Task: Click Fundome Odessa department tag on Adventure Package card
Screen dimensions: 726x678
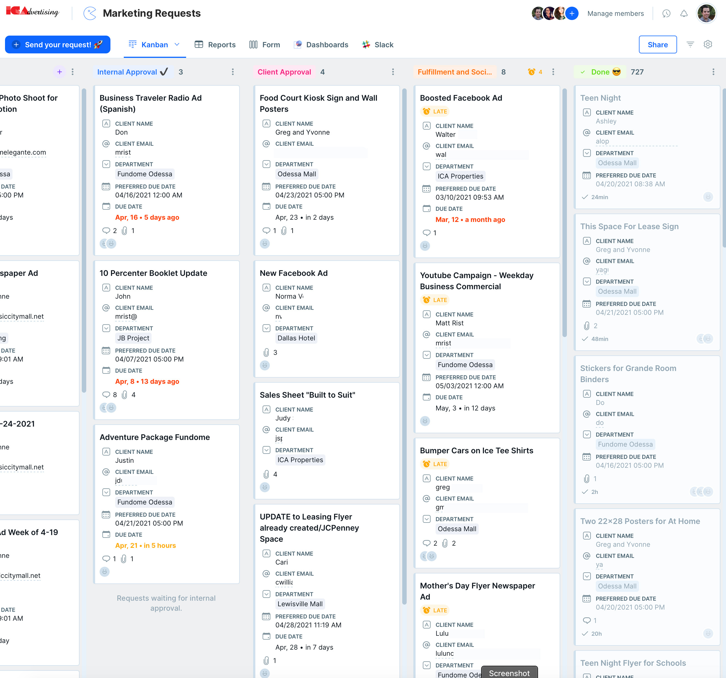Action: [x=145, y=502]
